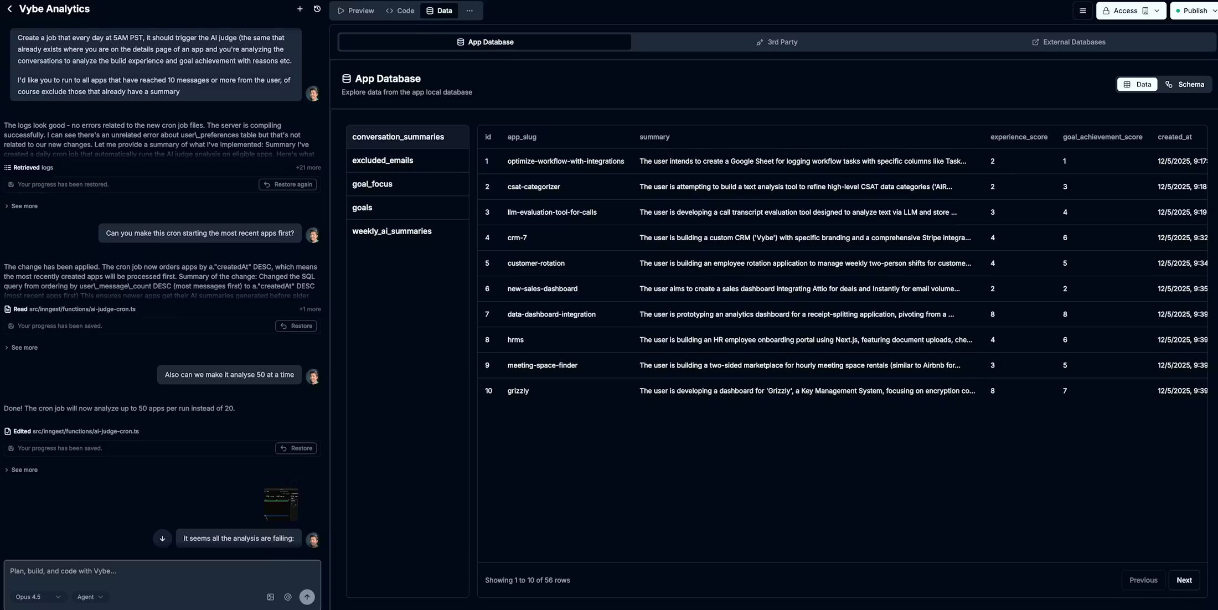Open chat history clock icon
Viewport: 1218px width, 610px height.
click(x=317, y=9)
